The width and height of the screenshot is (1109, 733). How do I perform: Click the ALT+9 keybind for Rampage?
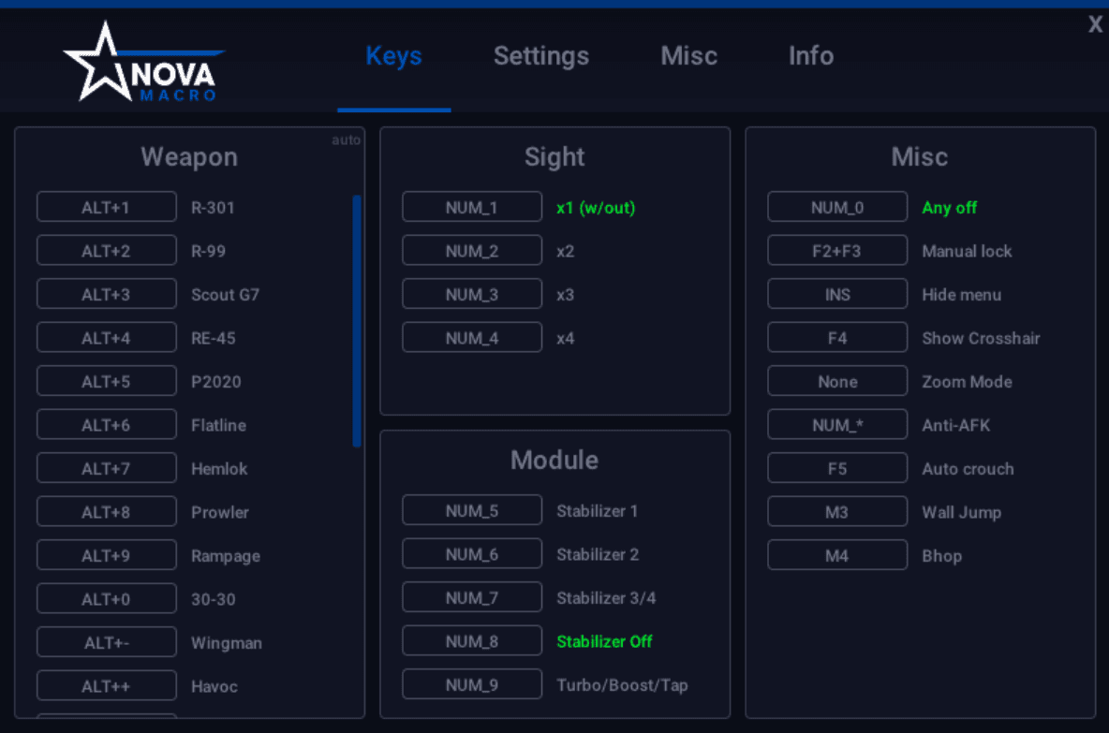click(106, 555)
